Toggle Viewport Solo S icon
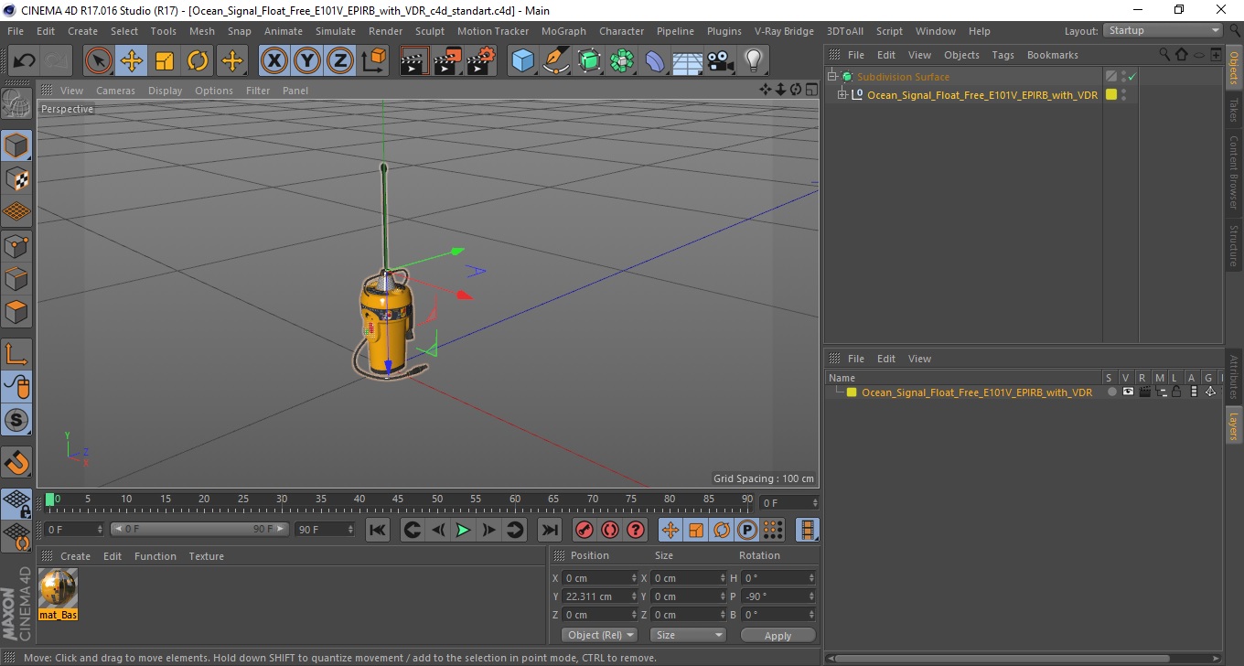The width and height of the screenshot is (1244, 666). 16,421
